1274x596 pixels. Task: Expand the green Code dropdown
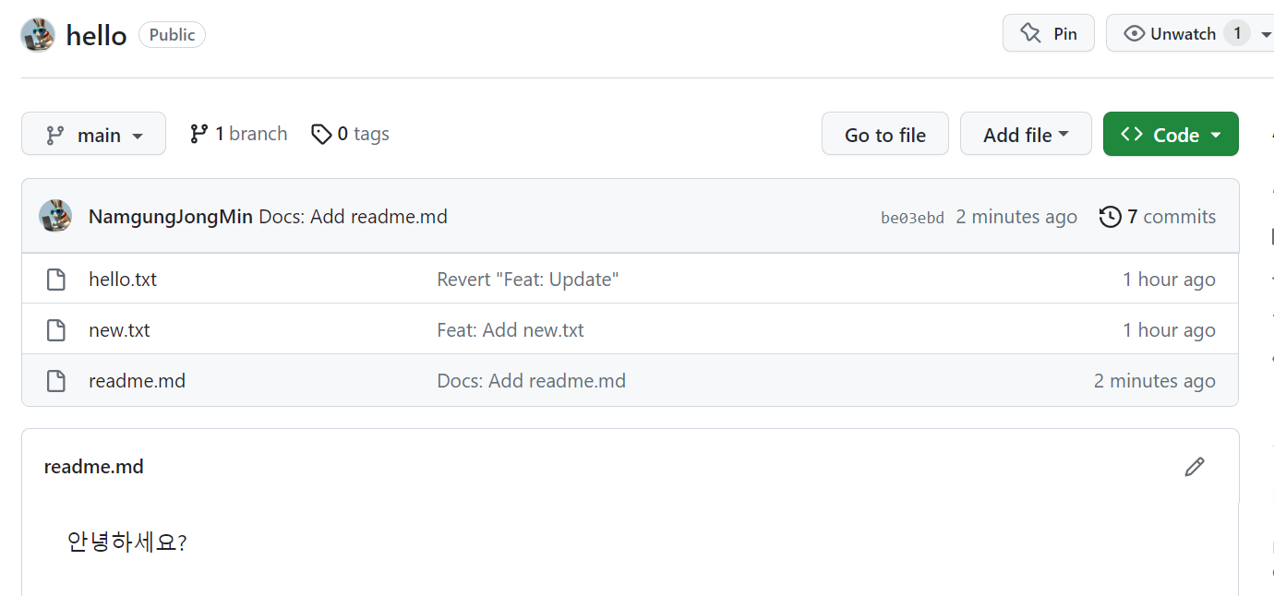1170,135
